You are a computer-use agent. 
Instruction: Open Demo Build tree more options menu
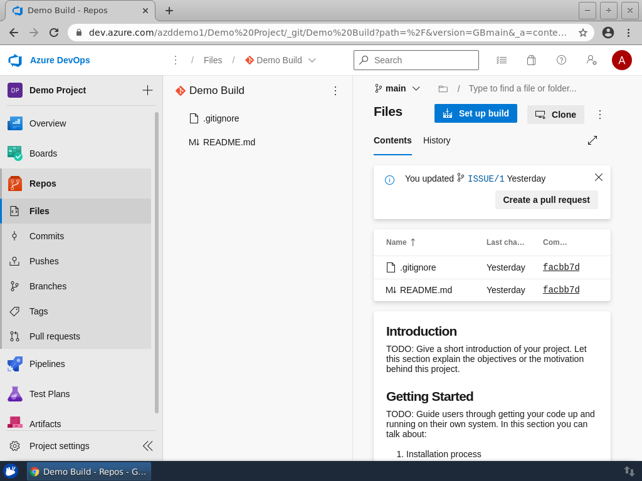tap(335, 91)
